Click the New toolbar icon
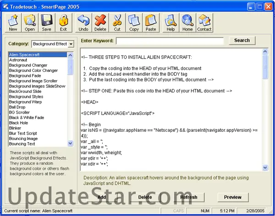Viewport: 275px width, 216px height. tap(13, 22)
